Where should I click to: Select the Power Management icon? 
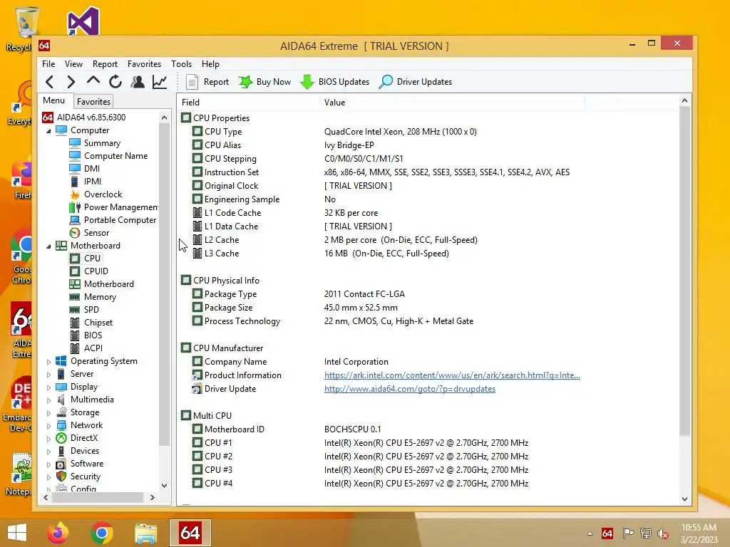pos(74,207)
